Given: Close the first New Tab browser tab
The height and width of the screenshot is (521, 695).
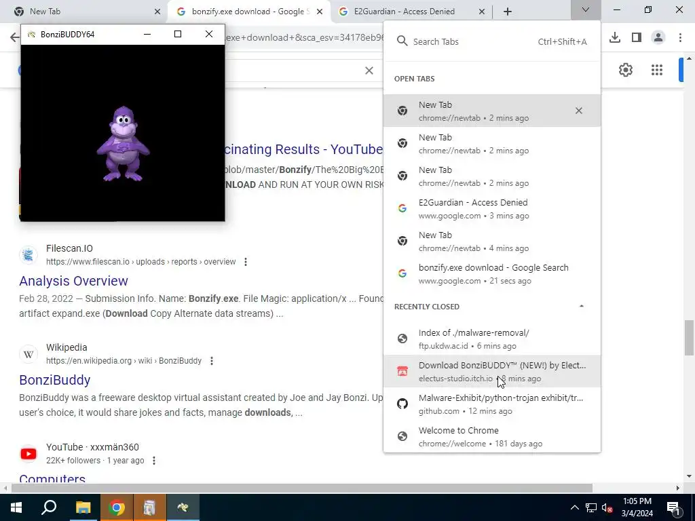Looking at the screenshot, I should tap(157, 12).
